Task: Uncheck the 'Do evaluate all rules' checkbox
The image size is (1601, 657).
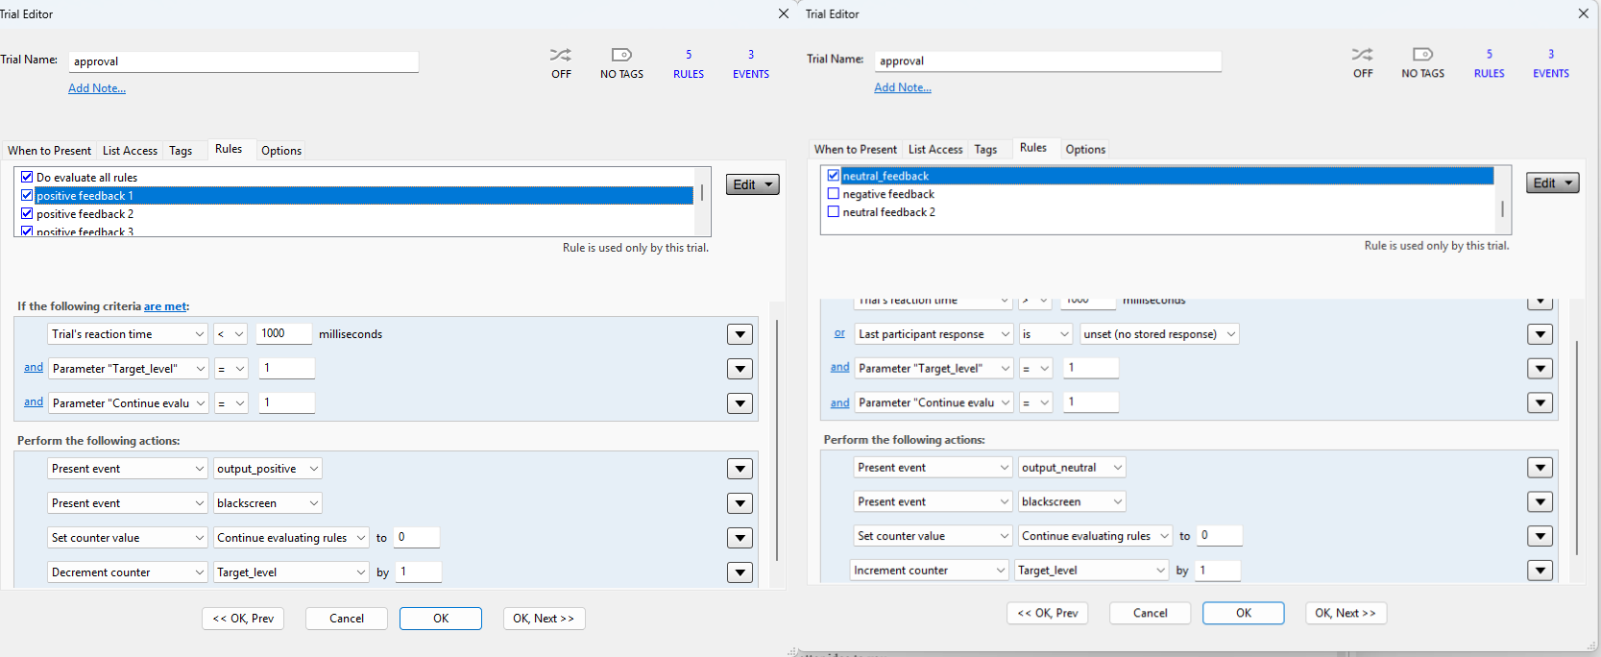Action: pyautogui.click(x=27, y=177)
